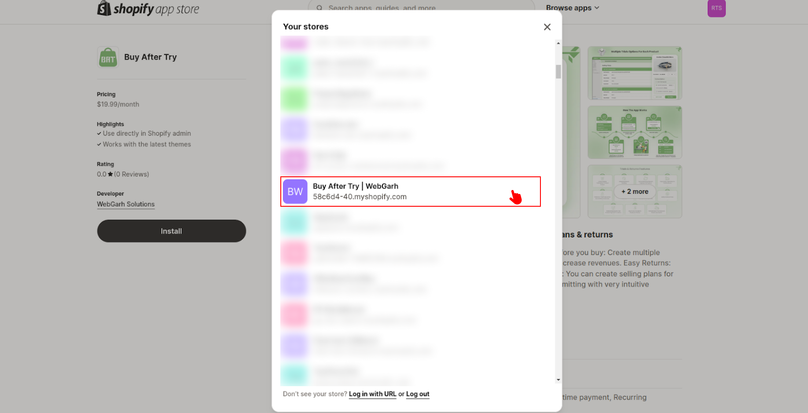Screen dimensions: 808x413
Task: Open the first app screenshot thumbnail
Action: 634,73
